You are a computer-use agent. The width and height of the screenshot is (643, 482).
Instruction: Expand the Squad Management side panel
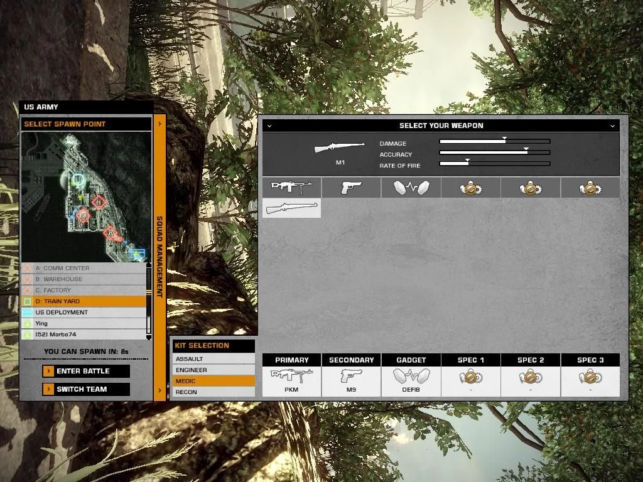click(x=159, y=257)
